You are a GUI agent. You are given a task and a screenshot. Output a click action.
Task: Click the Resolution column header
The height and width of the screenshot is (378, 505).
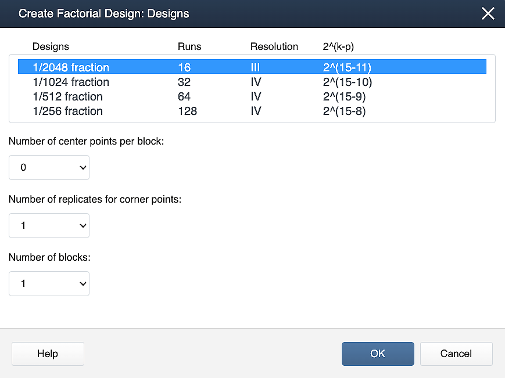click(274, 46)
